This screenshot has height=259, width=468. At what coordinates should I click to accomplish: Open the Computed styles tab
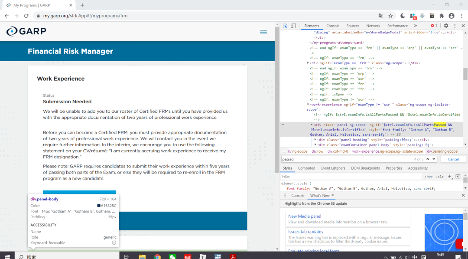306,168
